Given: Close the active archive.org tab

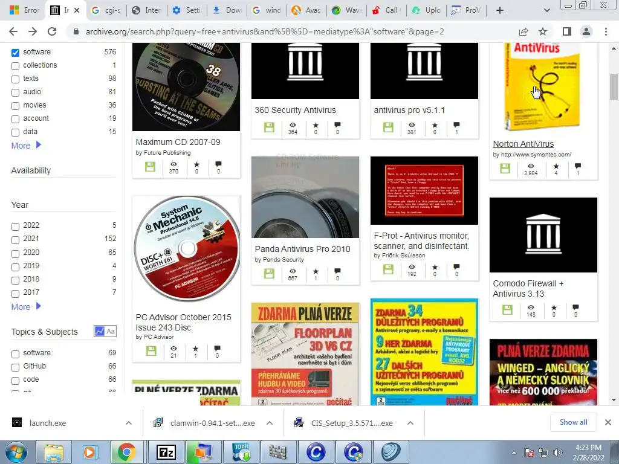Looking at the screenshot, I should point(77,10).
